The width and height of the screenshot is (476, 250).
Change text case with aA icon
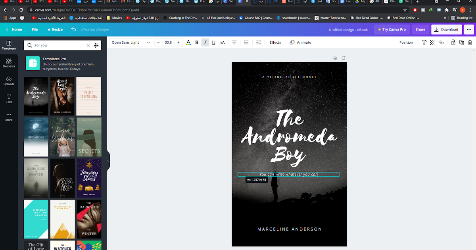[222, 42]
